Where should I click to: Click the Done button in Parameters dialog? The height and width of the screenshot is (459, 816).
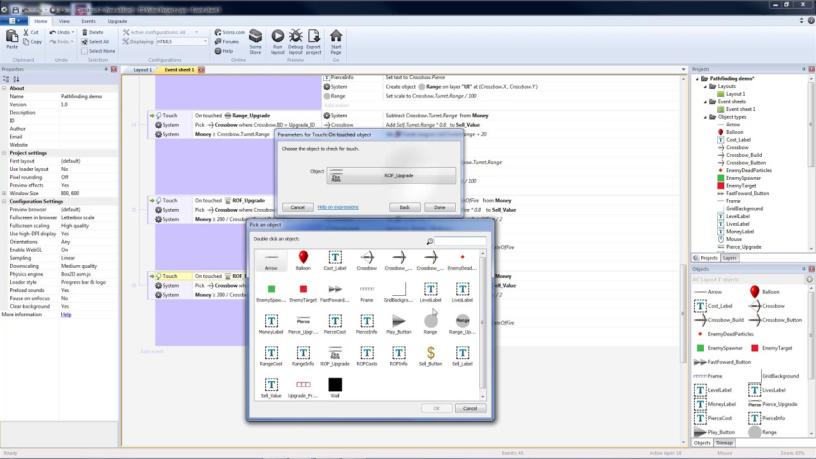pyautogui.click(x=440, y=207)
